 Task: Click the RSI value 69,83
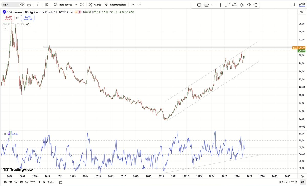(x=15, y=134)
